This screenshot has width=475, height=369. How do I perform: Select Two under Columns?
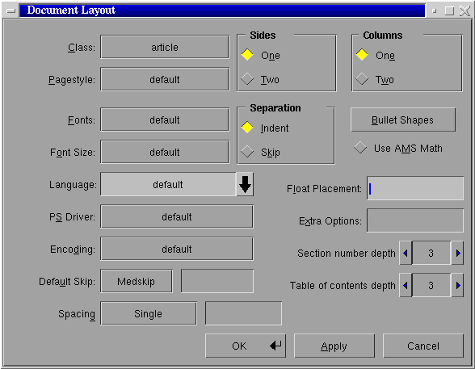tap(375, 80)
